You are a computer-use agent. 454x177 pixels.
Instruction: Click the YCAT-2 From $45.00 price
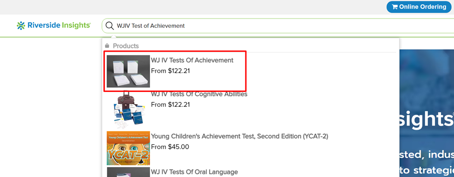tap(170, 147)
